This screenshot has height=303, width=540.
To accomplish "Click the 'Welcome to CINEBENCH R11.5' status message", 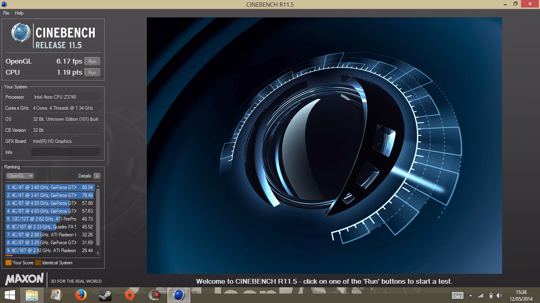I will coord(324,281).
